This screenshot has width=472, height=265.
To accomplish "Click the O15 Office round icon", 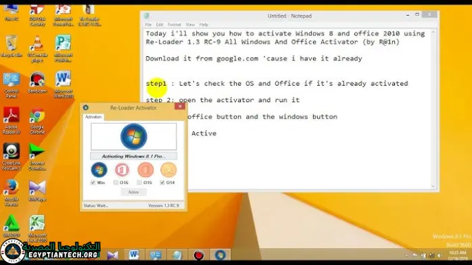I will (x=145, y=170).
